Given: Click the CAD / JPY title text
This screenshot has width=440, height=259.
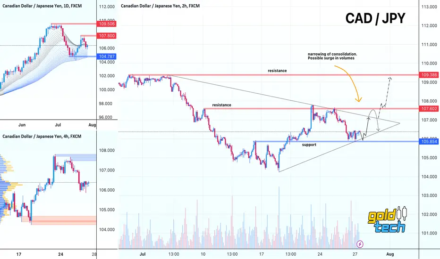Looking at the screenshot, I should [x=375, y=18].
